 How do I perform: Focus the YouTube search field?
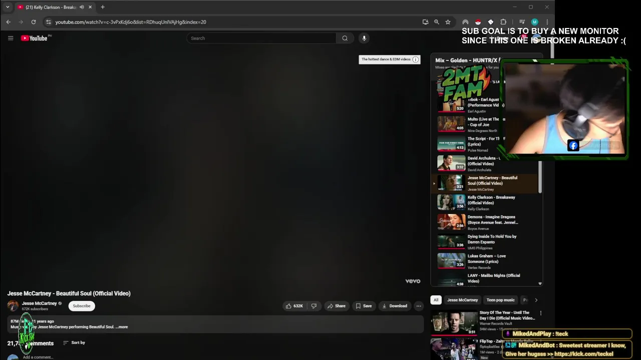pyautogui.click(x=261, y=38)
